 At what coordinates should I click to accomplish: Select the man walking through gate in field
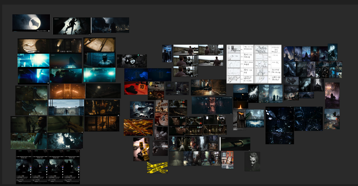click(x=66, y=107)
